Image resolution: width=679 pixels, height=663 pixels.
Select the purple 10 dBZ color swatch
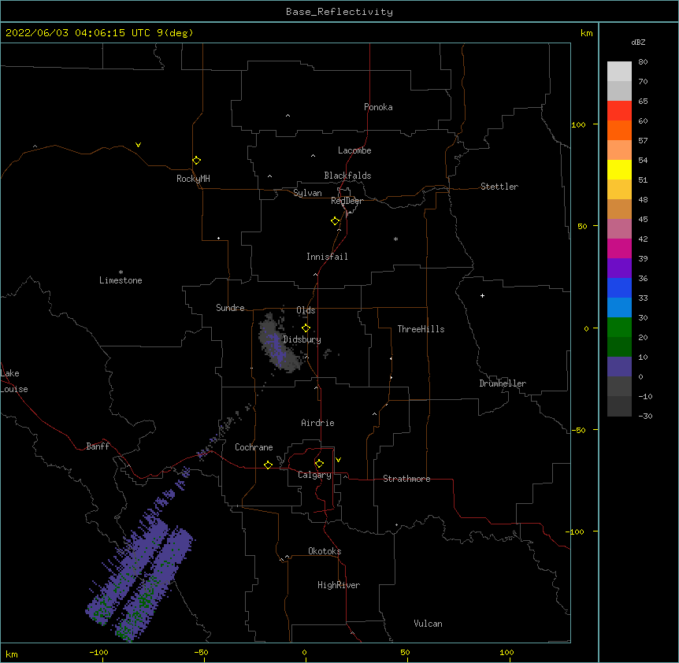(619, 367)
